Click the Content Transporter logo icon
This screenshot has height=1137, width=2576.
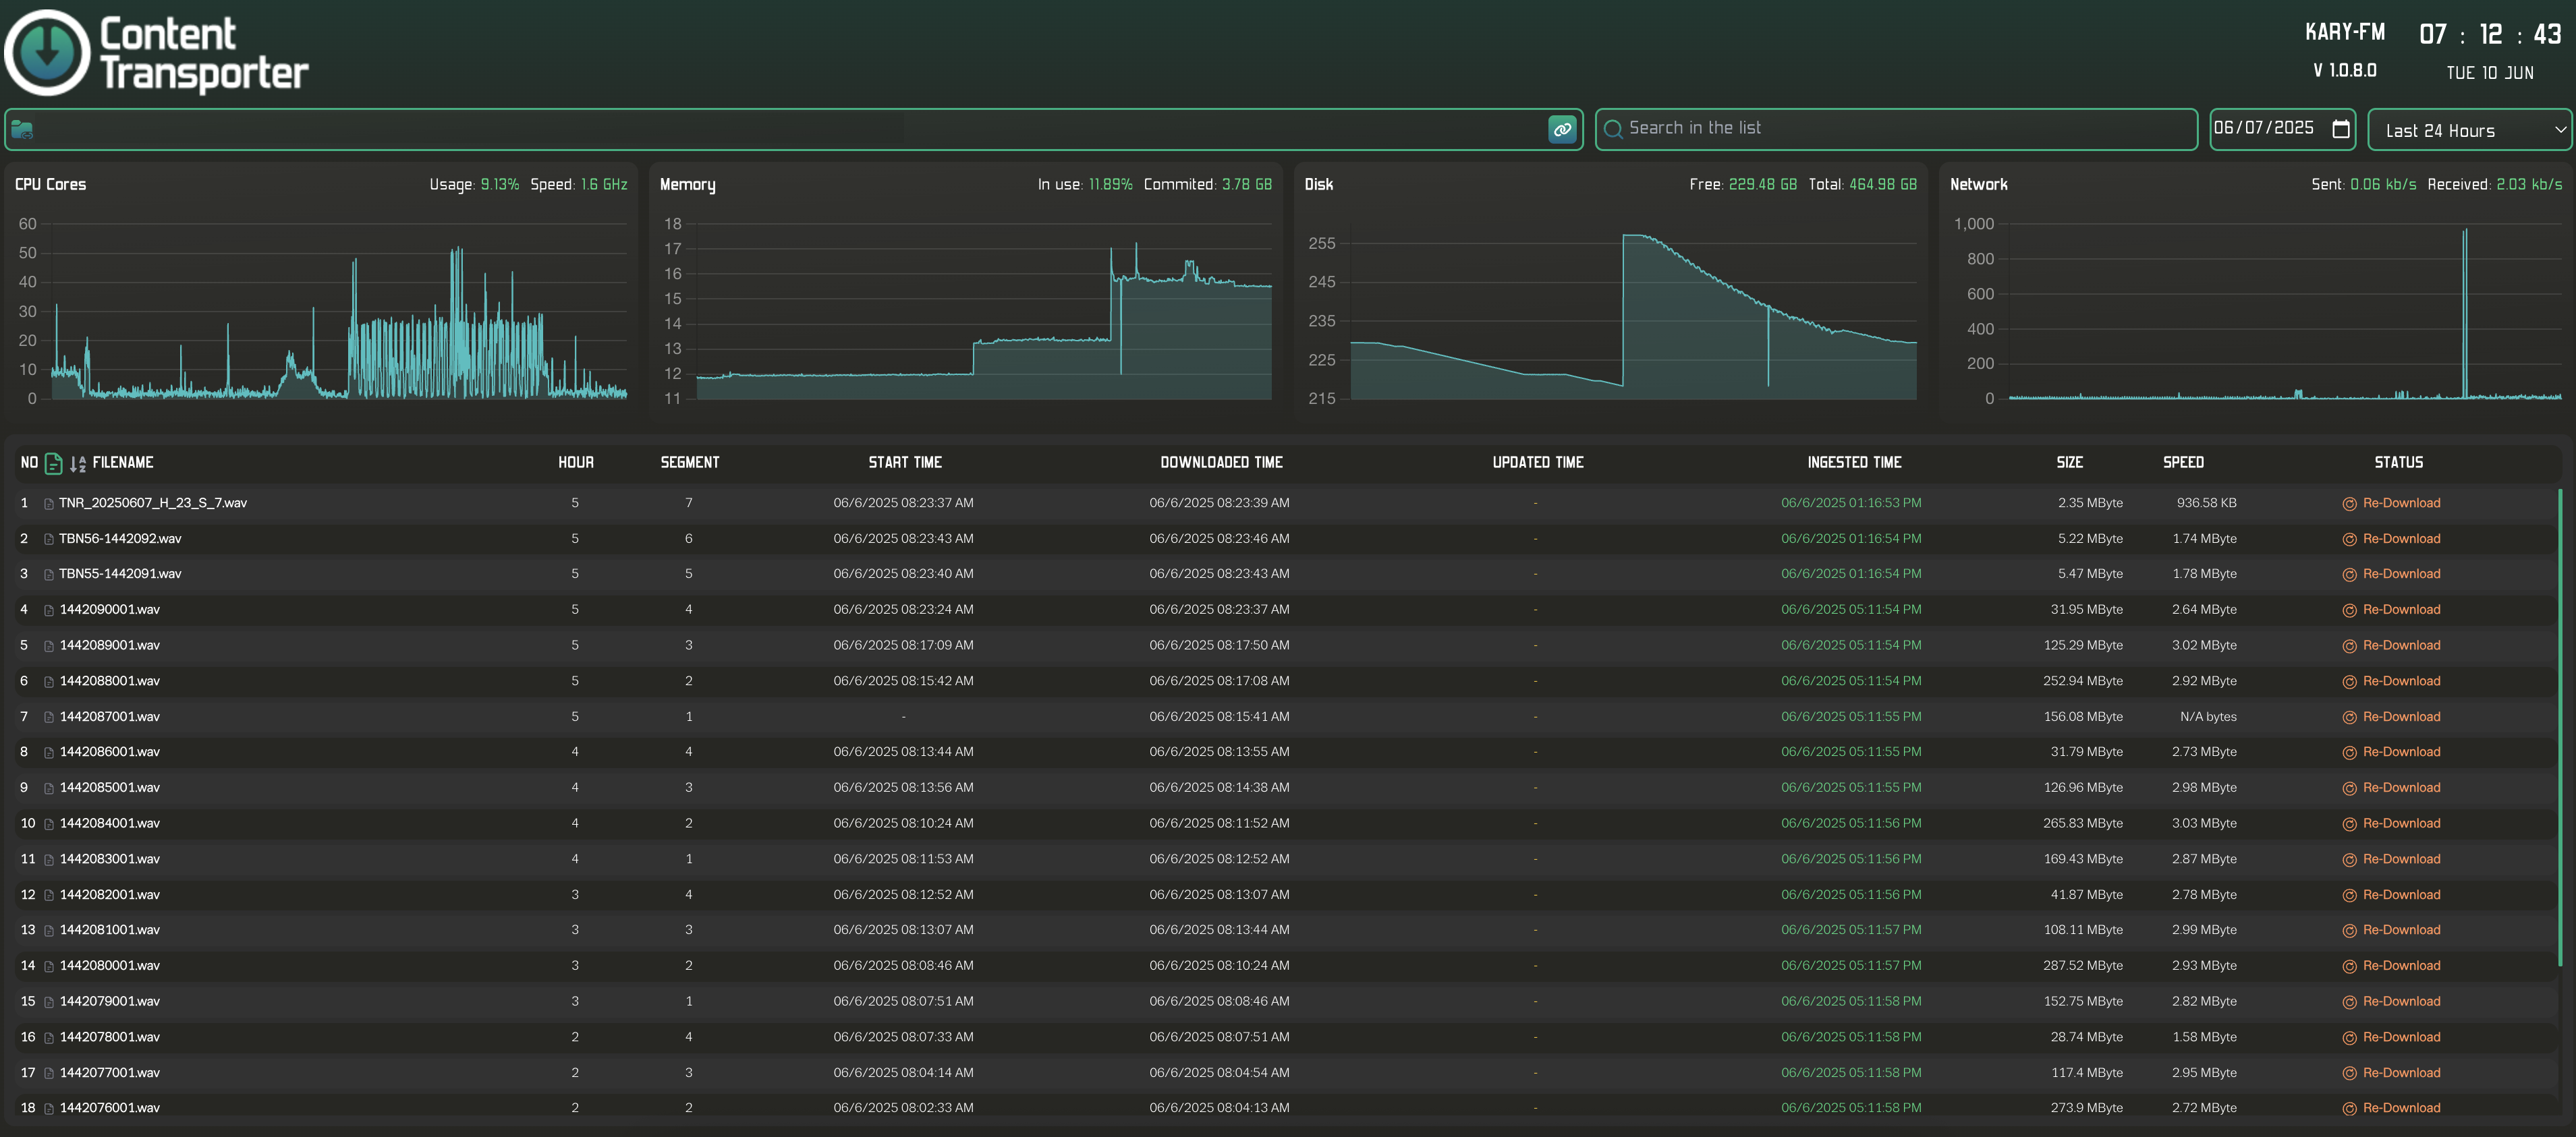pos(47,52)
